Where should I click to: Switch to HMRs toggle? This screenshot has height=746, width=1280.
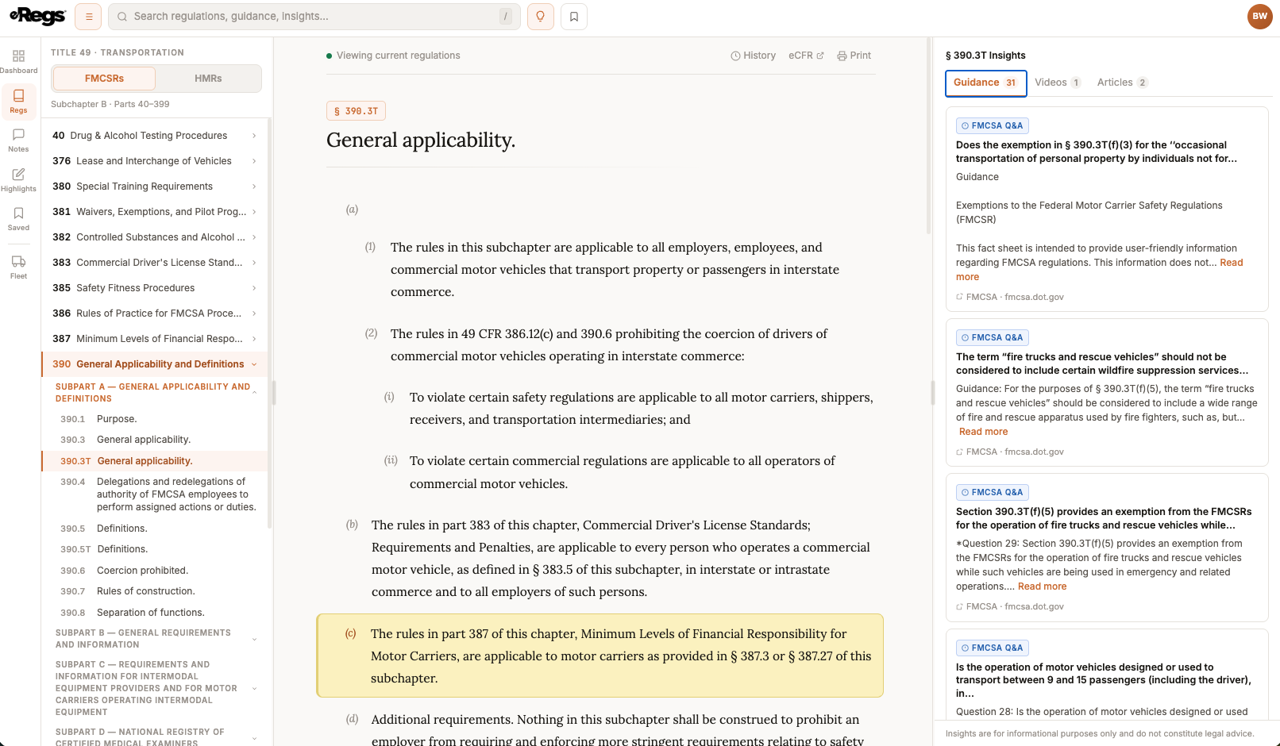tap(208, 79)
